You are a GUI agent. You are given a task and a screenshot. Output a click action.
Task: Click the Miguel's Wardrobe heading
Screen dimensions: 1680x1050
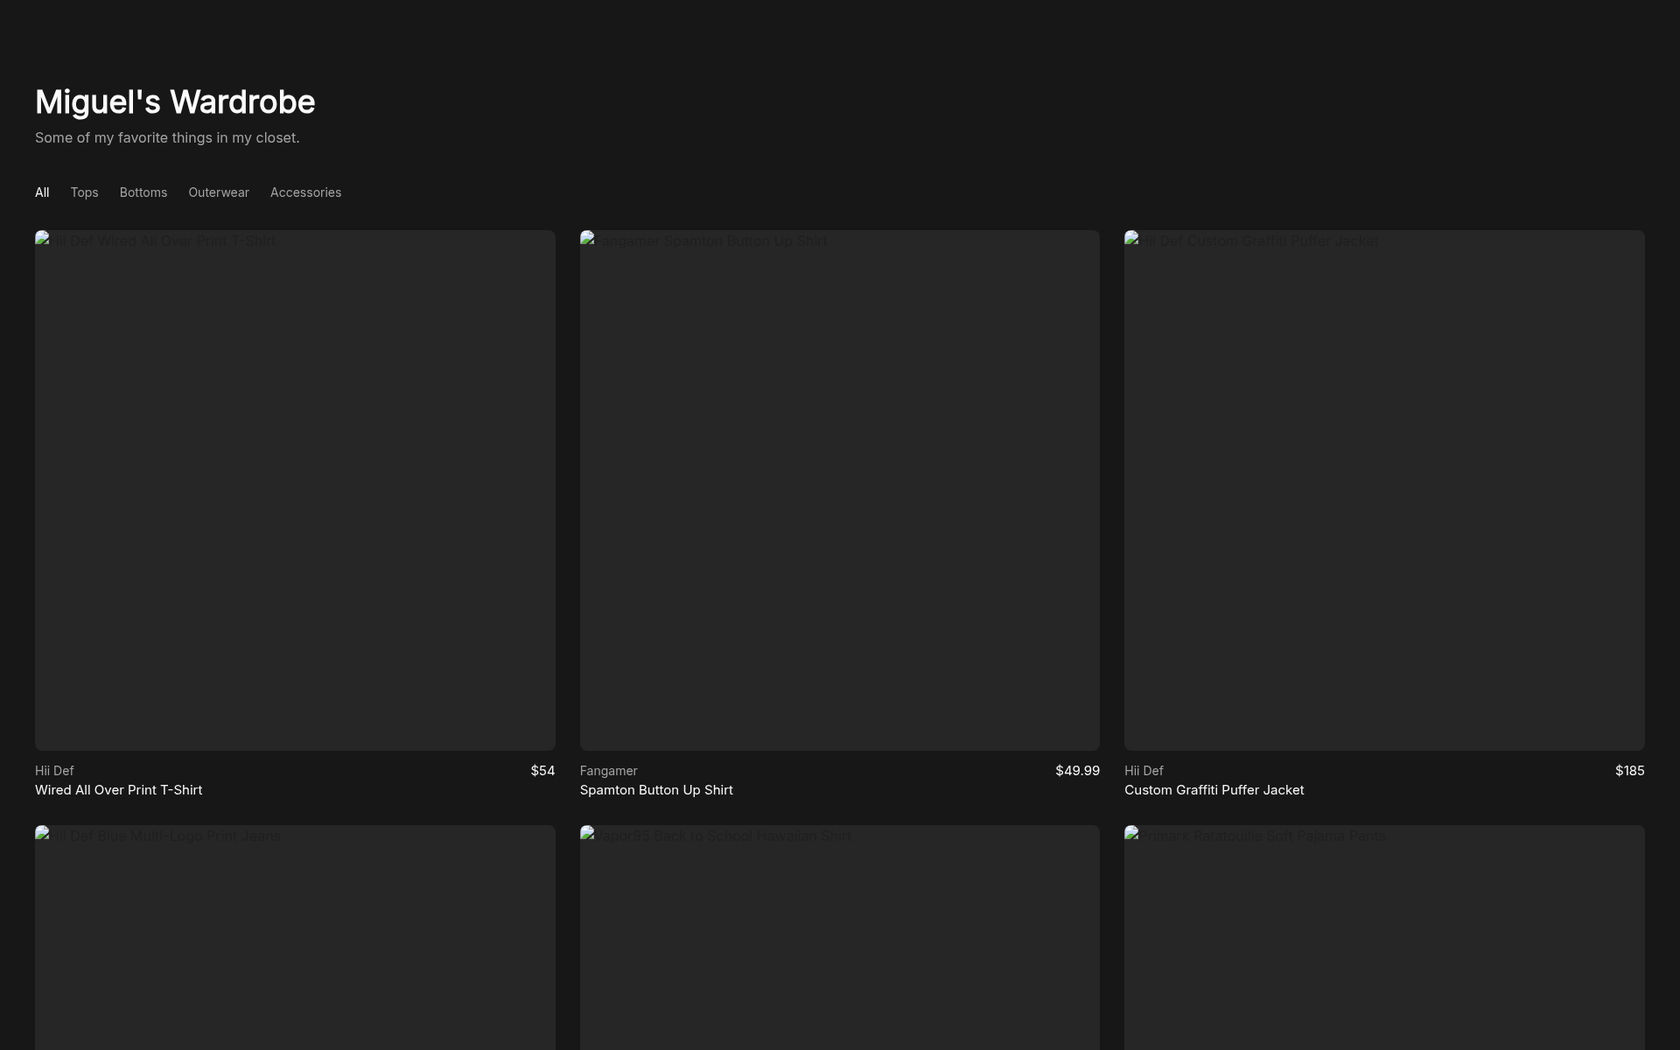pos(175,102)
